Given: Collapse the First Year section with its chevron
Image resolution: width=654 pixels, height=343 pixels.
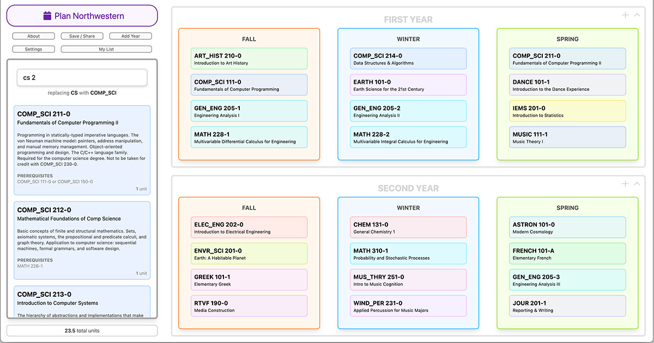Looking at the screenshot, I should click(x=638, y=15).
